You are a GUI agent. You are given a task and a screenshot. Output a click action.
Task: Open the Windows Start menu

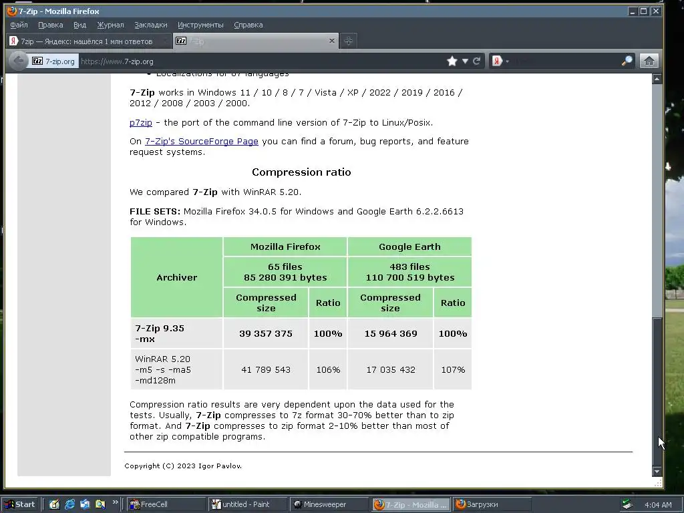(19, 504)
